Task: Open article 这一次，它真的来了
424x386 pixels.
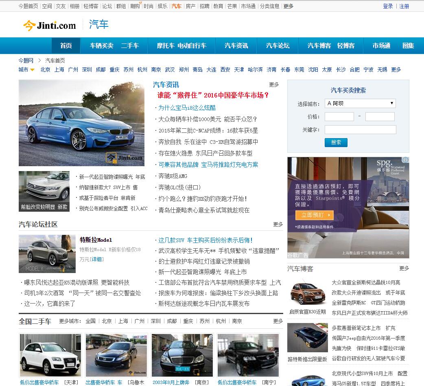Action: click(x=50, y=304)
